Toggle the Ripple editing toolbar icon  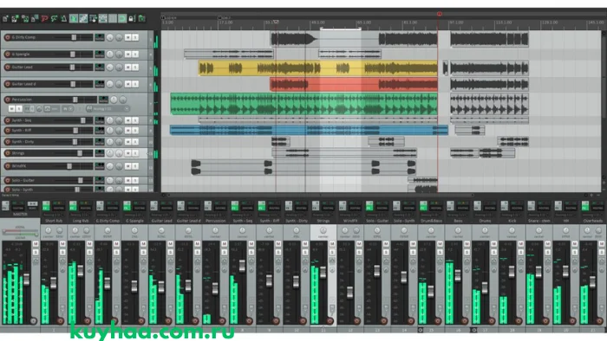click(93, 18)
